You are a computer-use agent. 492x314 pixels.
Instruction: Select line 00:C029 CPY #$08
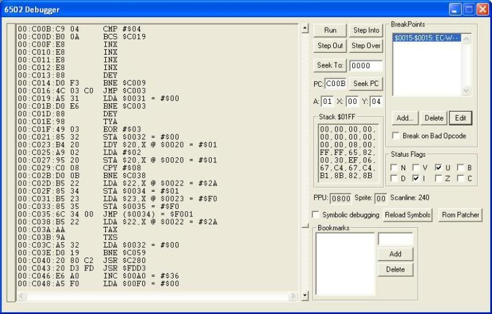coord(79,168)
